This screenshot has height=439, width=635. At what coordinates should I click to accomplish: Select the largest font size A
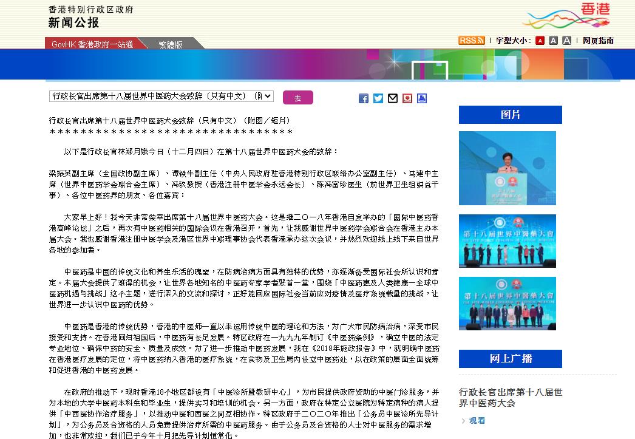(566, 41)
